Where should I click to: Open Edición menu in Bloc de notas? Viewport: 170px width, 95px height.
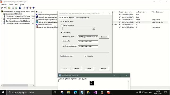[67, 79]
